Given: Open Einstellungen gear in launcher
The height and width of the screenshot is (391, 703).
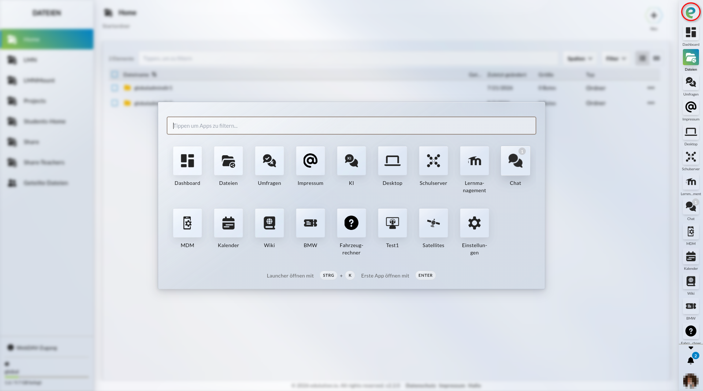Looking at the screenshot, I should 474,223.
